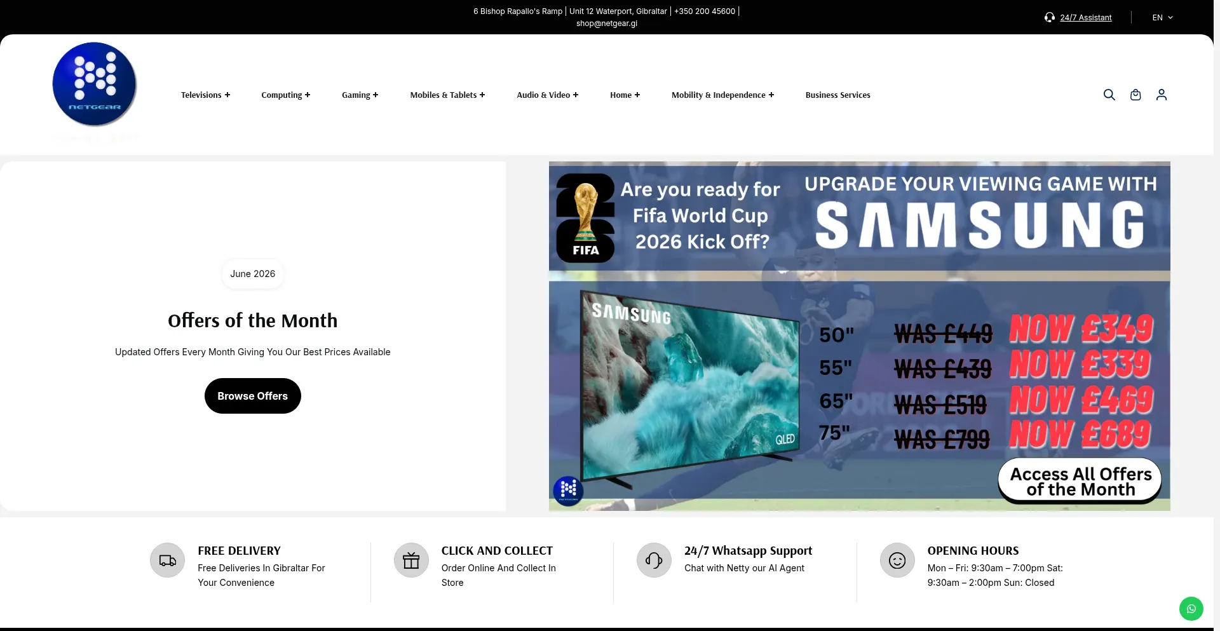1220x631 pixels.
Task: Open the 24/7 Assistant link
Action: [x=1085, y=18]
